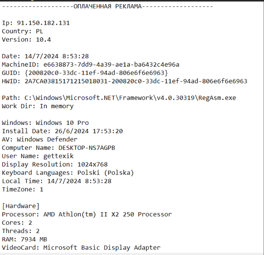Click Keyboard Languages Polski line

(68, 173)
